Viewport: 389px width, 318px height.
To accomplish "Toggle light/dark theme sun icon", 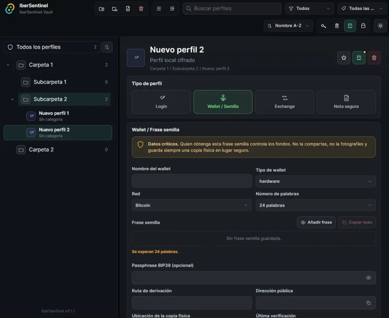I will (x=380, y=26).
